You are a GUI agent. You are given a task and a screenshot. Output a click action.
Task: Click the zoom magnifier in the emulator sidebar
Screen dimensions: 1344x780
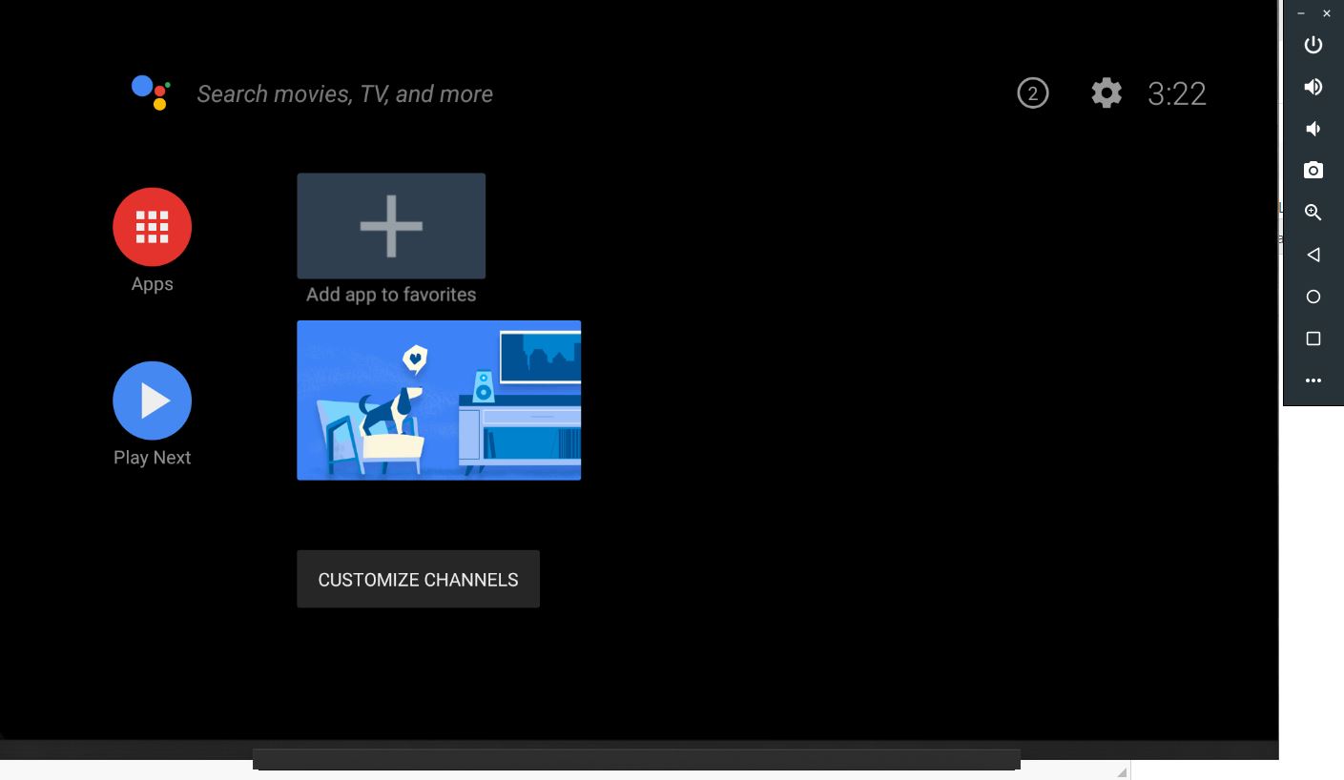point(1313,212)
